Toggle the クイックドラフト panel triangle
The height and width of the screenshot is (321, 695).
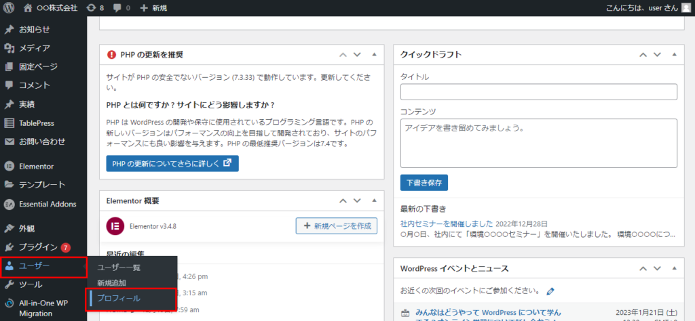(x=674, y=54)
